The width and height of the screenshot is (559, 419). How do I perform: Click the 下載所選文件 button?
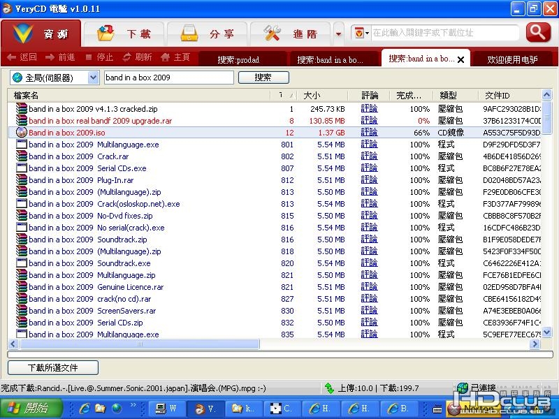coord(53,367)
